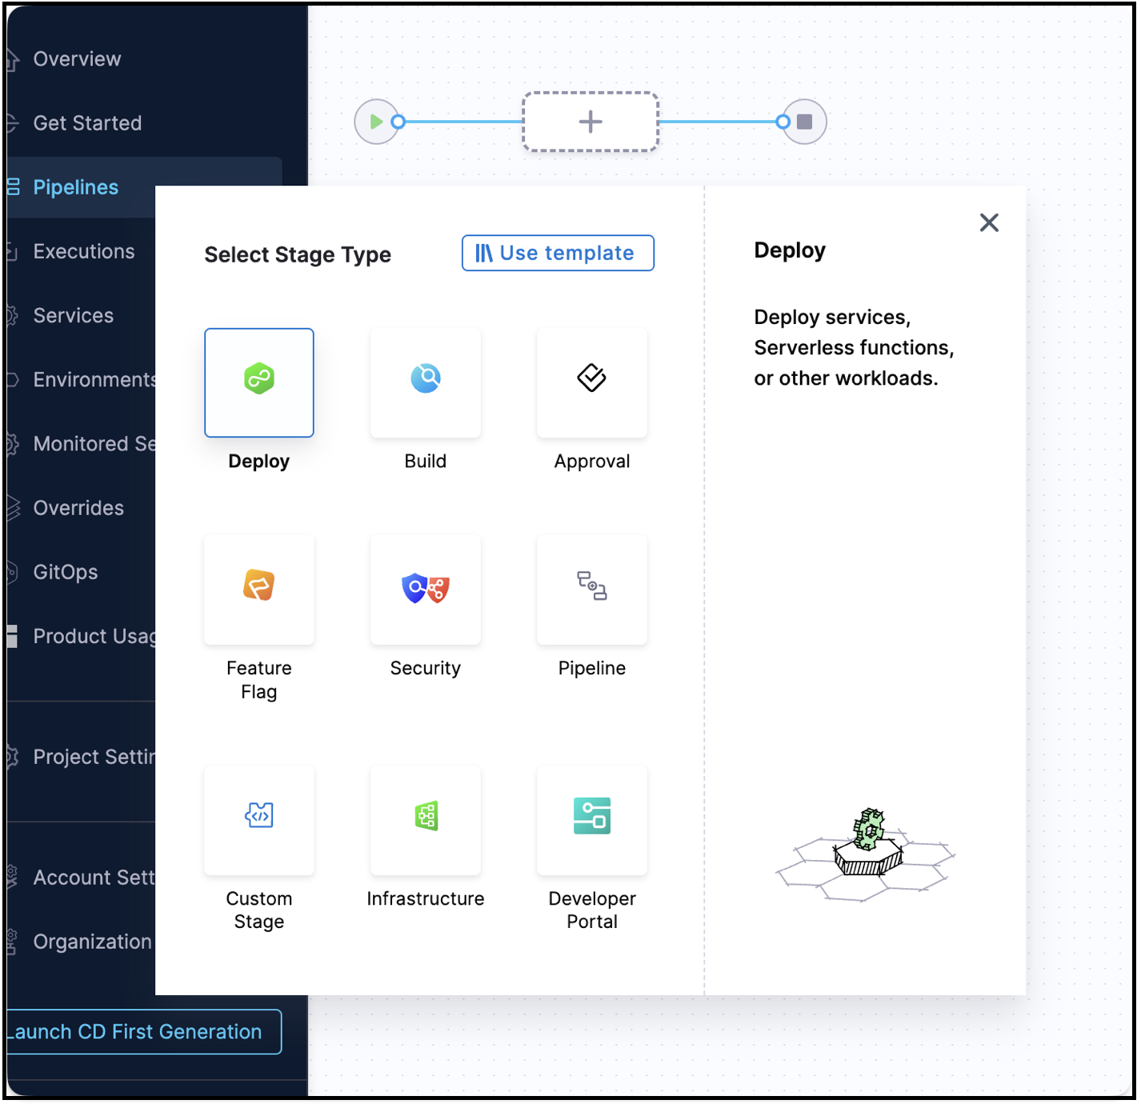Navigate to Executions in sidebar

click(x=84, y=251)
